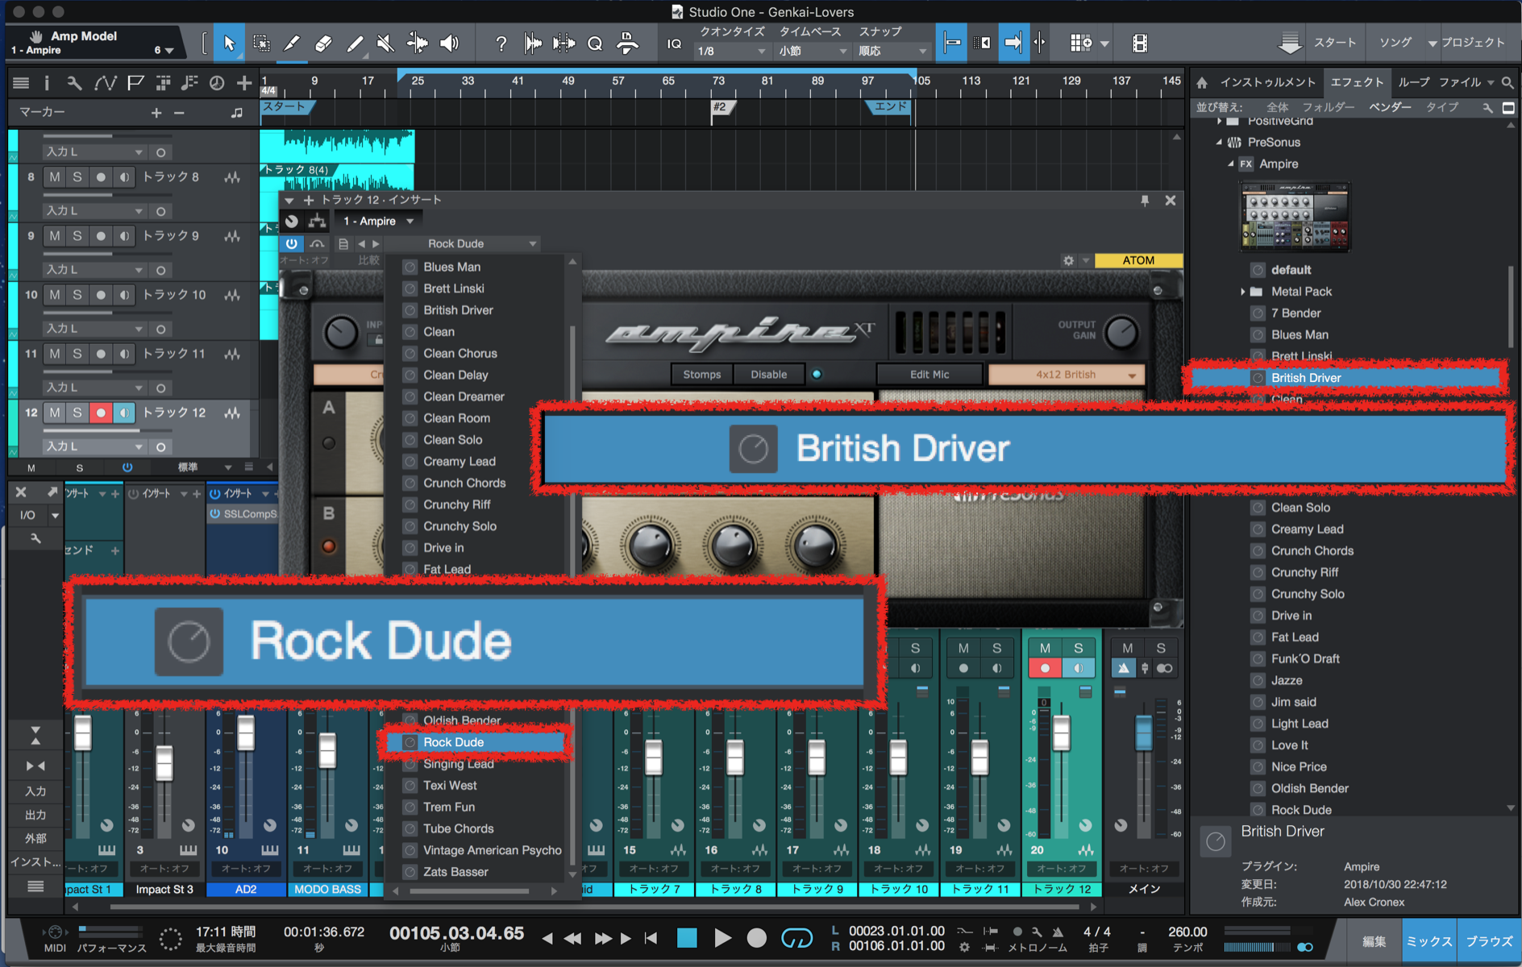This screenshot has height=967, width=1522.
Task: Switch to Loops browser tab
Action: pyautogui.click(x=1413, y=82)
